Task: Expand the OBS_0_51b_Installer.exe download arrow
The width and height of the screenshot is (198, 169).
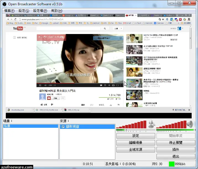Action: 61,110
